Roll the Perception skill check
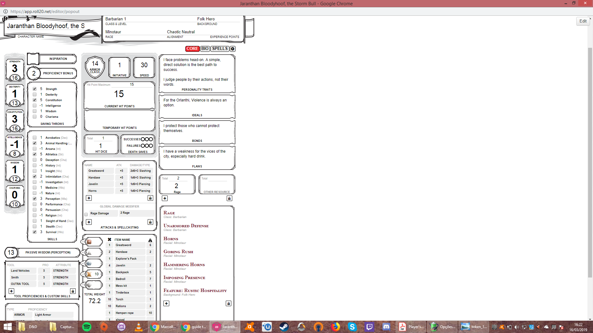Image resolution: width=593 pixels, height=333 pixels. coord(53,199)
